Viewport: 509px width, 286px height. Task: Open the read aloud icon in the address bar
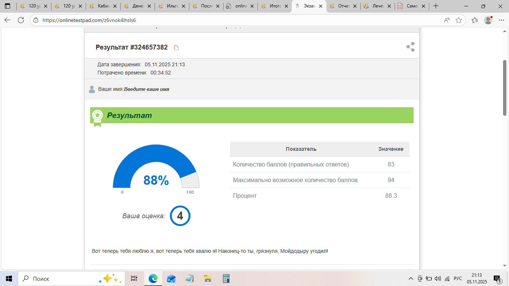(447, 20)
